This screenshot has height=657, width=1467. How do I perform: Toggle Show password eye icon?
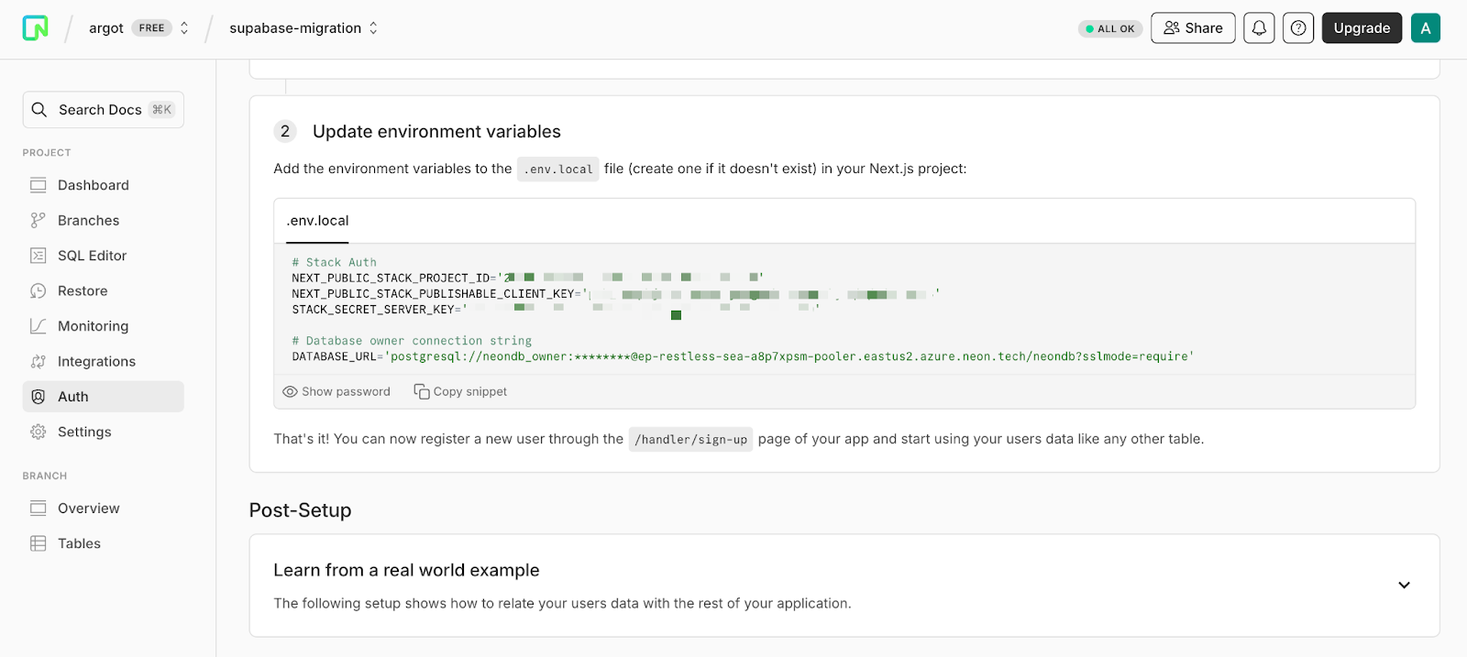(x=290, y=391)
